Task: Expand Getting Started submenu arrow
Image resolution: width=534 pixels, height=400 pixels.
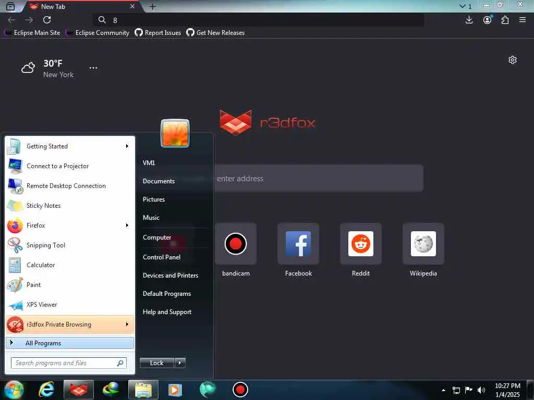Action: click(x=127, y=146)
